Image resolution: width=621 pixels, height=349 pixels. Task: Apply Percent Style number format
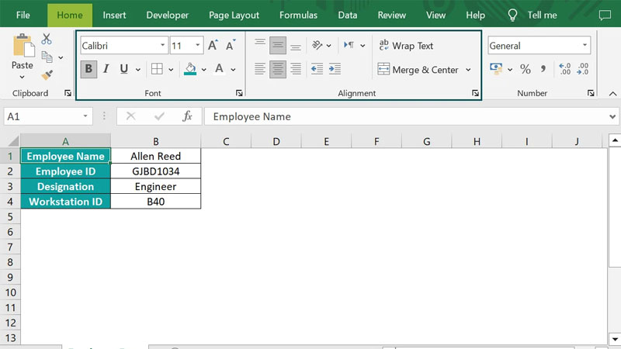click(525, 69)
